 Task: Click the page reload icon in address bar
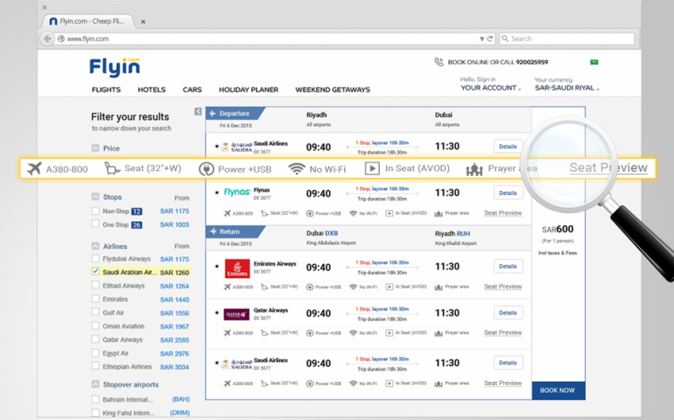(490, 38)
